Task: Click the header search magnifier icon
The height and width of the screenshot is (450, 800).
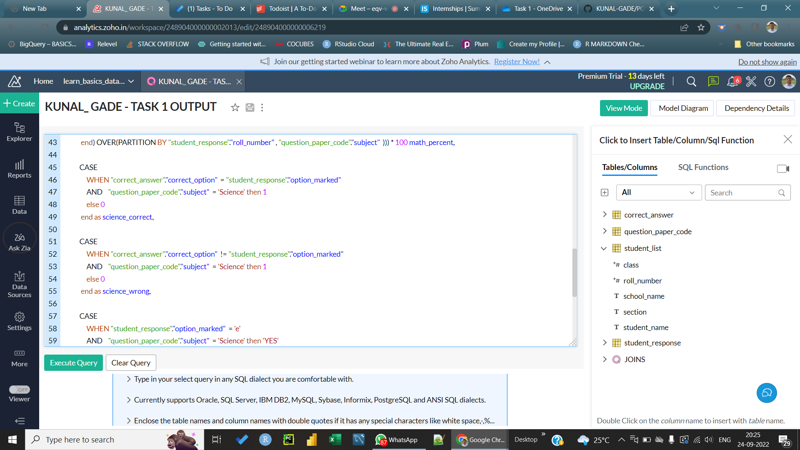Action: tap(691, 82)
